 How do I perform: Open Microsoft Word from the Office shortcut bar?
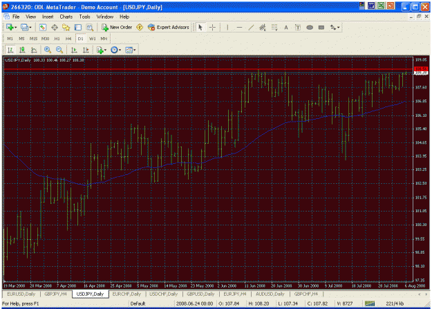[x=371, y=6]
